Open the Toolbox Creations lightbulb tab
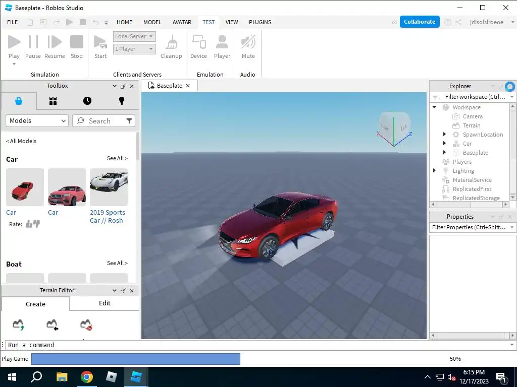The width and height of the screenshot is (517, 387). pyautogui.click(x=121, y=101)
